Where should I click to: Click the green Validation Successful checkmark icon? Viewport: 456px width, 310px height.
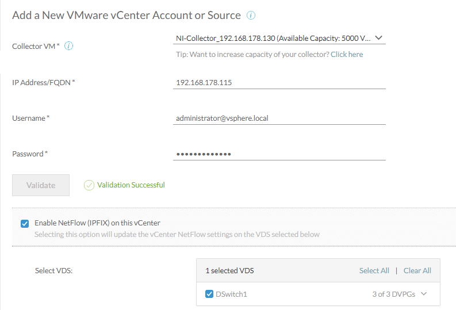pyautogui.click(x=89, y=185)
